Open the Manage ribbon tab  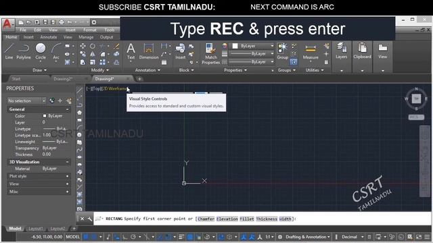pos(86,37)
